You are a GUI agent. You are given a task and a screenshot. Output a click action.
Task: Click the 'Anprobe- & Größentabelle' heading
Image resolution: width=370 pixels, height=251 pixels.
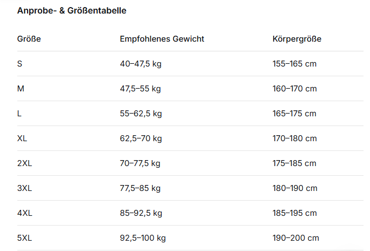click(72, 11)
